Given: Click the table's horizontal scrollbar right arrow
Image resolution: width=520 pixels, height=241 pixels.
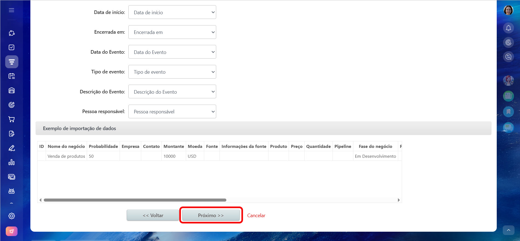Looking at the screenshot, I should click(399, 200).
